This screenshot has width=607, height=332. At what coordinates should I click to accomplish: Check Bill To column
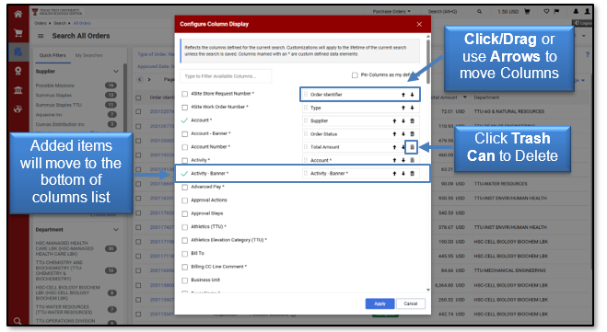coord(184,254)
